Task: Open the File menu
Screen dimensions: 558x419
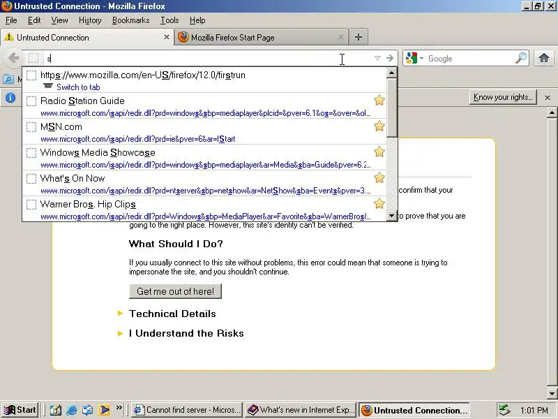Action: pos(11,20)
